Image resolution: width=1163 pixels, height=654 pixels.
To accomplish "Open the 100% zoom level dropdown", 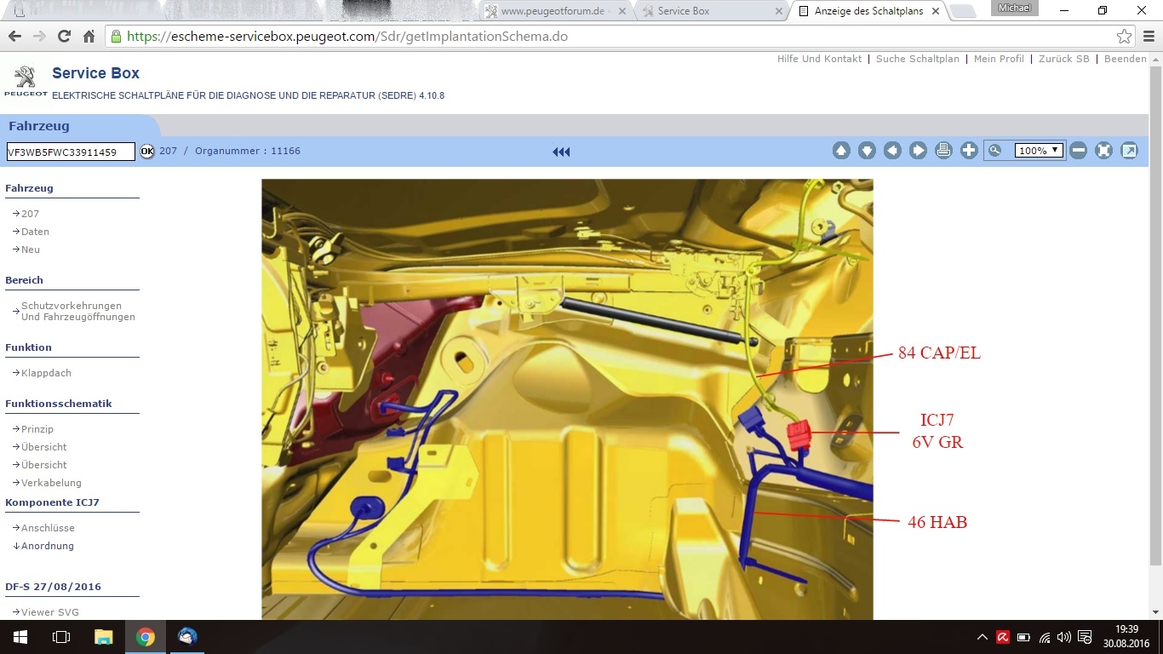I will point(1039,151).
